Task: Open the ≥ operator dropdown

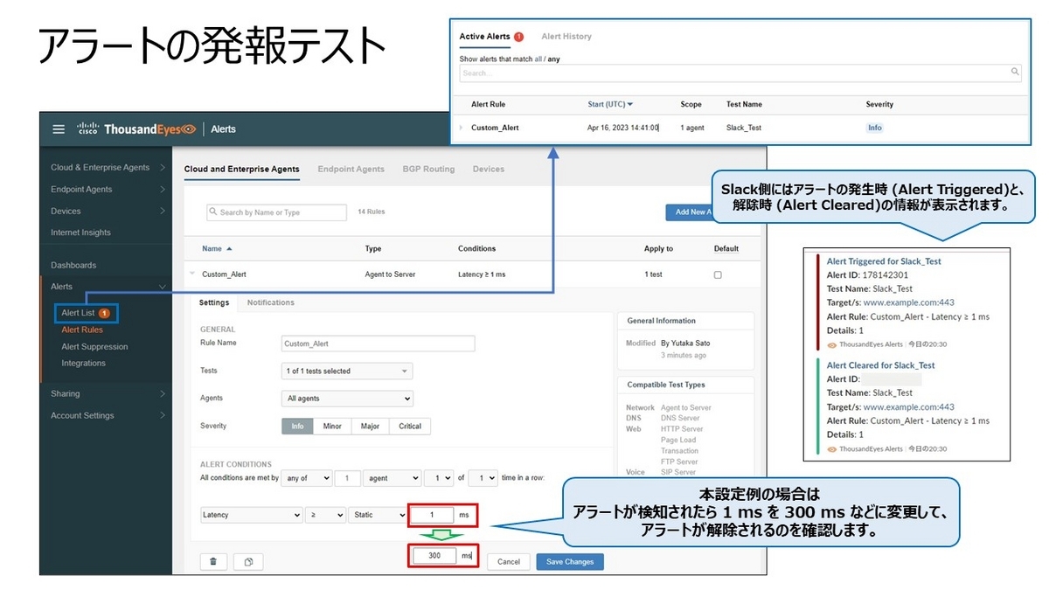Action: (325, 515)
